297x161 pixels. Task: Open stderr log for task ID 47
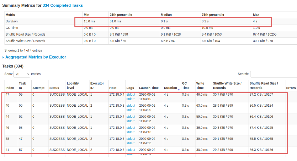(130, 143)
